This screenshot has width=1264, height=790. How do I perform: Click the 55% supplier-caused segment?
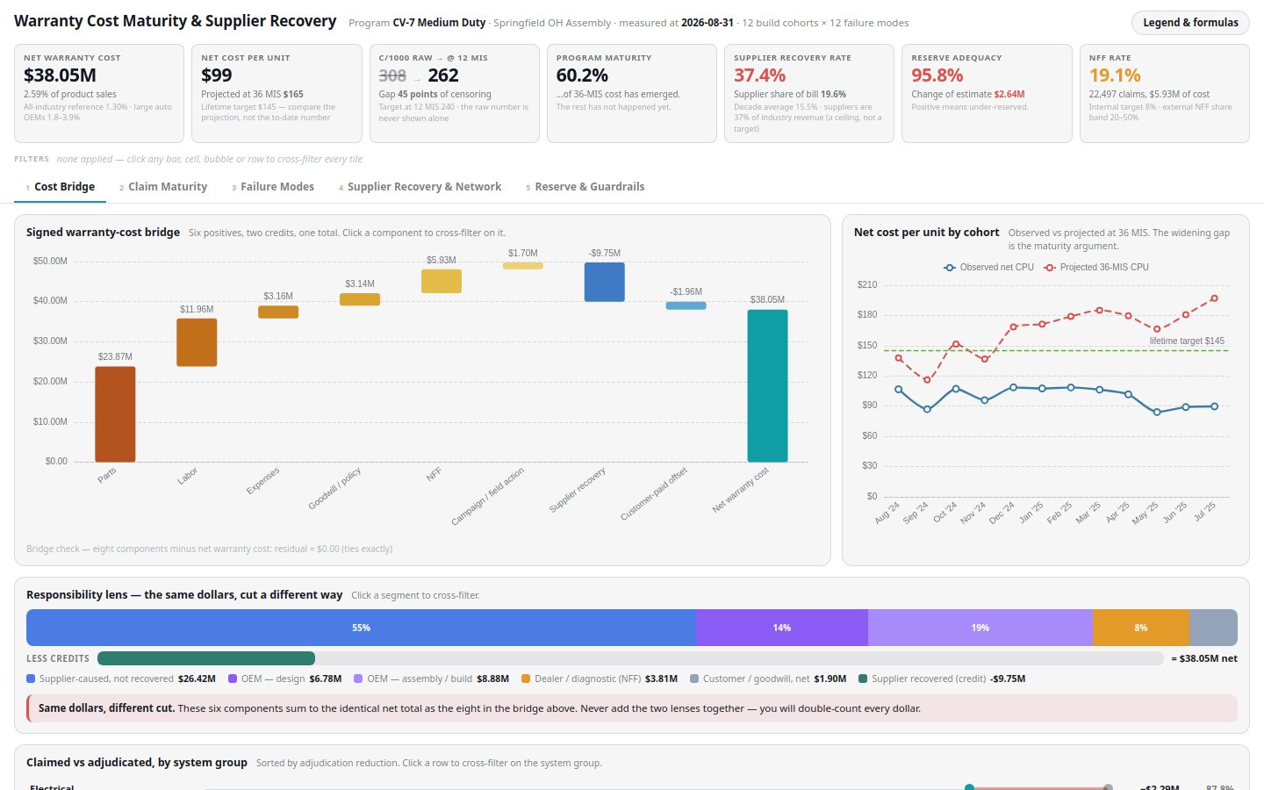[x=361, y=628]
